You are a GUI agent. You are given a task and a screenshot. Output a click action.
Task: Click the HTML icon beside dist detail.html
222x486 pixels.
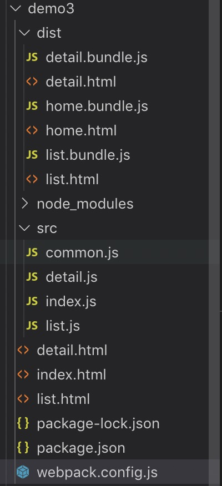point(32,82)
